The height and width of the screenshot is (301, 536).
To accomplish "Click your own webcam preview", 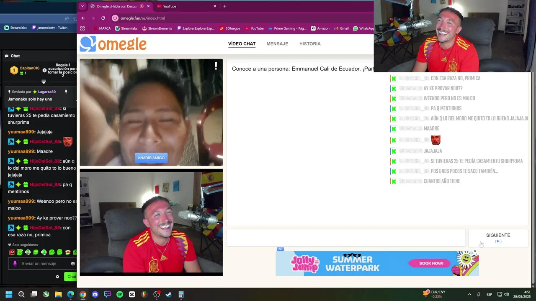I will (x=151, y=222).
